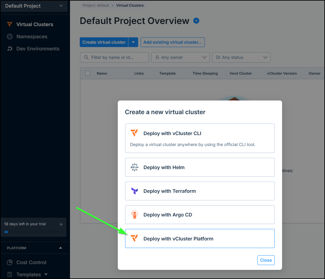Click the Links column header
This screenshot has height=279, width=325.
click(139, 73)
